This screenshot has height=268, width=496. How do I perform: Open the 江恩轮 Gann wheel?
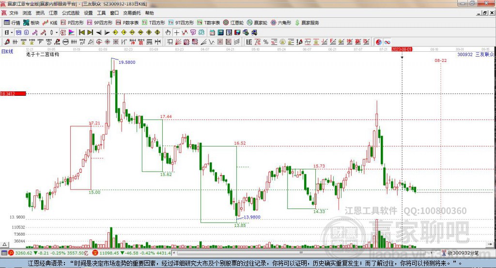(233, 23)
